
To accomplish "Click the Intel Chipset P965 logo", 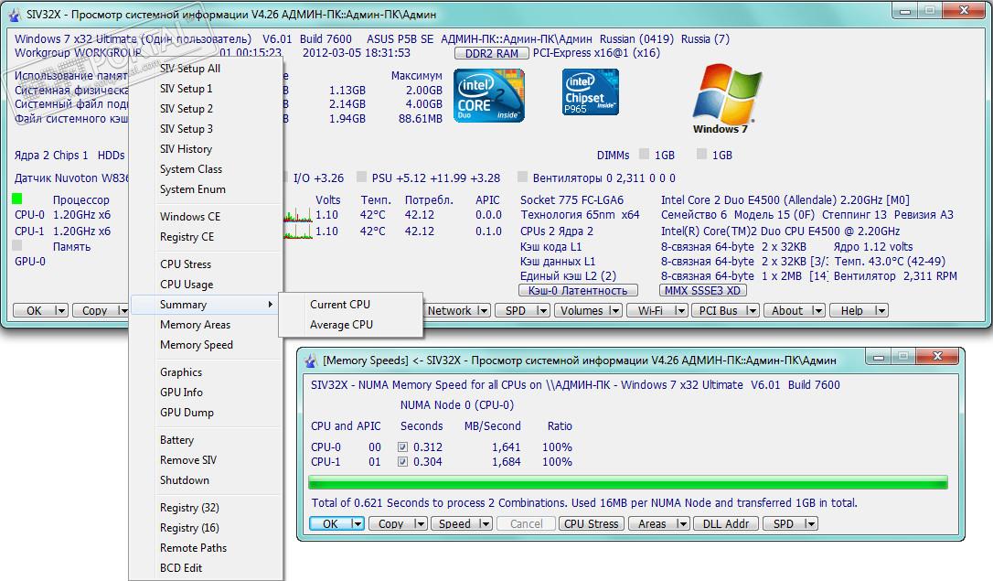I will [x=590, y=92].
